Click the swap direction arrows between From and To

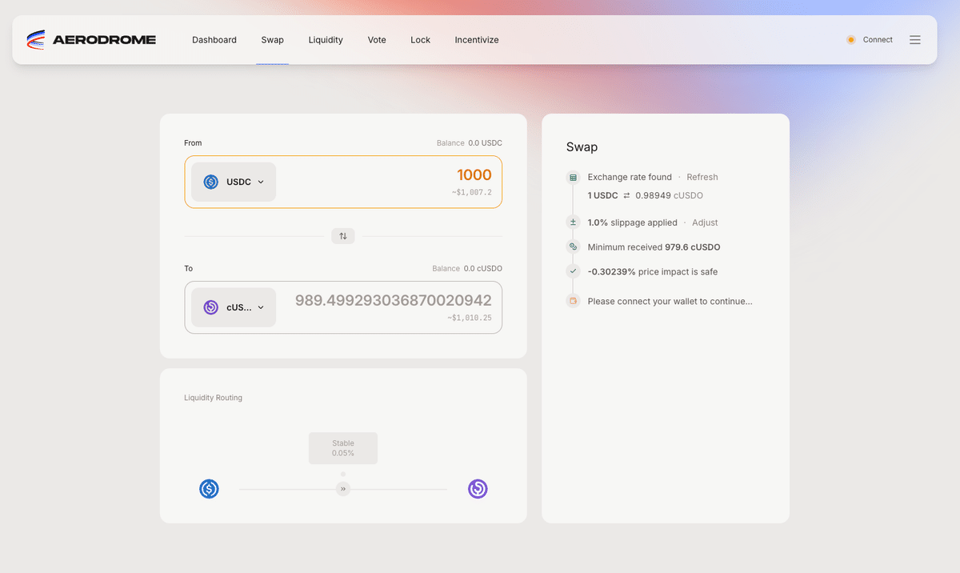tap(342, 235)
